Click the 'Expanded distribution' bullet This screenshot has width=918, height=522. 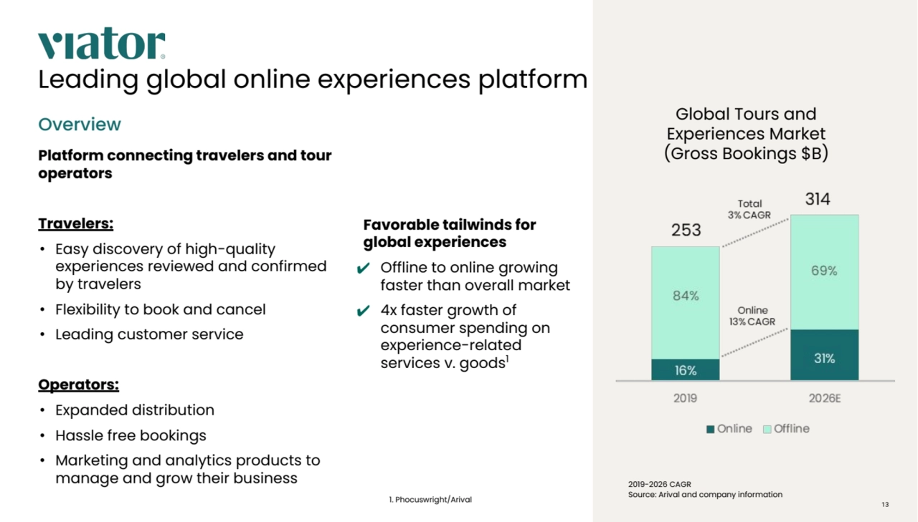pos(135,410)
